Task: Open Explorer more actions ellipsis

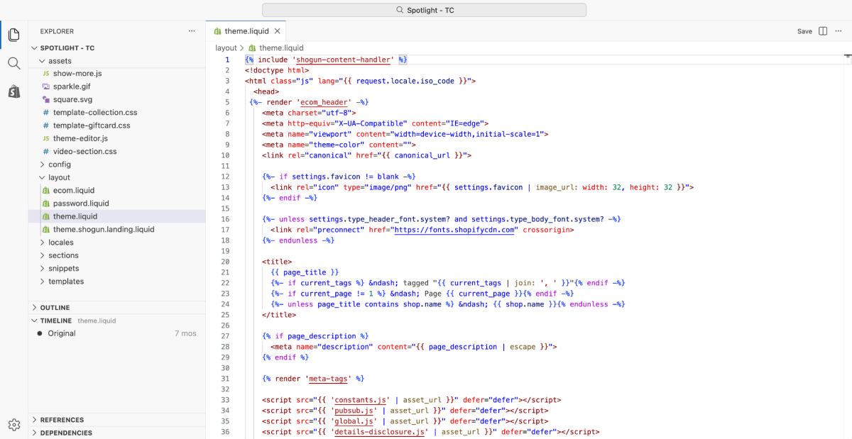Action: click(x=192, y=31)
